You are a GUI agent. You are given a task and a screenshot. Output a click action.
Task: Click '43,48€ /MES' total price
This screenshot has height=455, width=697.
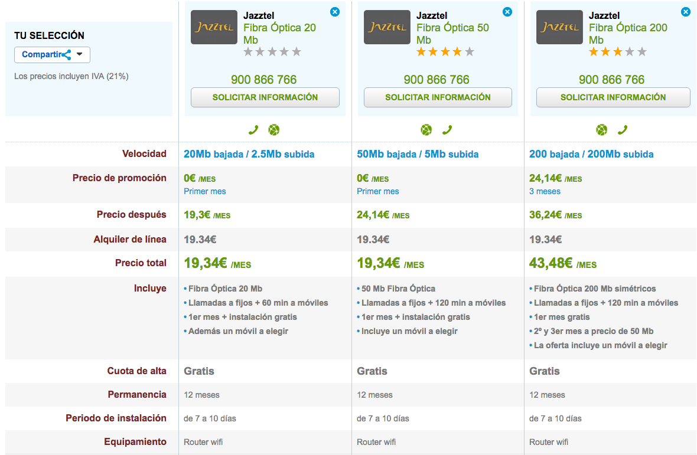click(563, 263)
